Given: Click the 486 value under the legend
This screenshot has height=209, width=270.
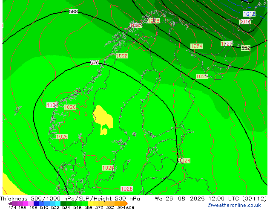Looking at the screenshot, I should (22, 207).
